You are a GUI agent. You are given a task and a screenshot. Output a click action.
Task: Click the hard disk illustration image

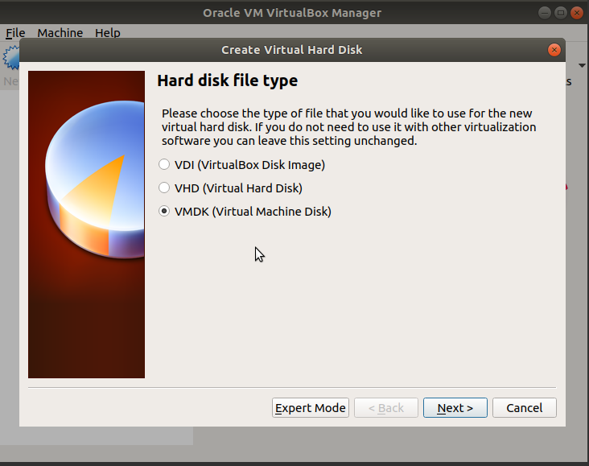coord(86,224)
